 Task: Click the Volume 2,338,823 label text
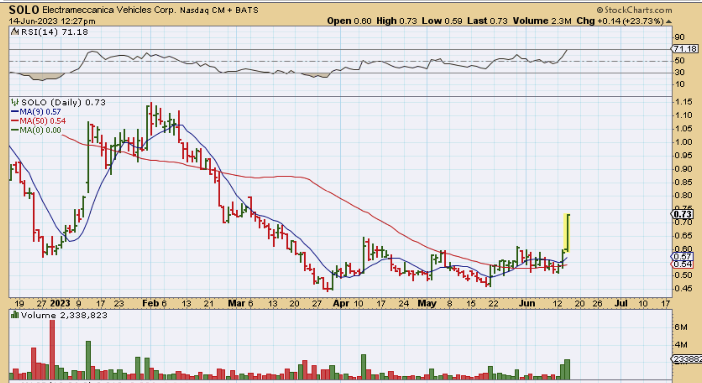(64, 315)
